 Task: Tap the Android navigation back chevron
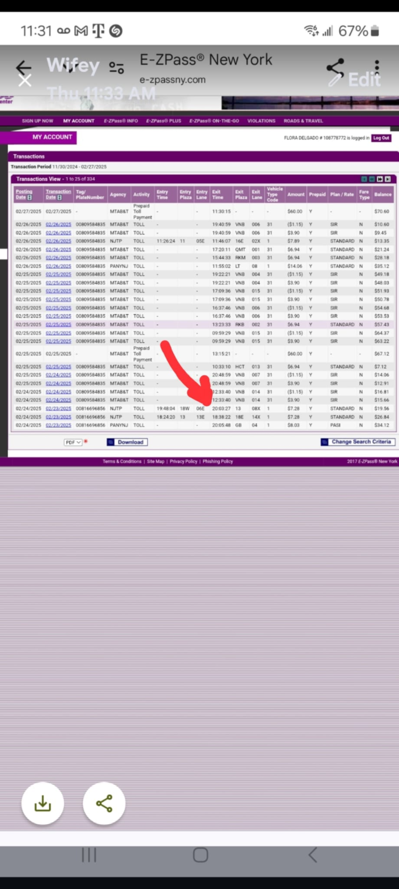312,855
